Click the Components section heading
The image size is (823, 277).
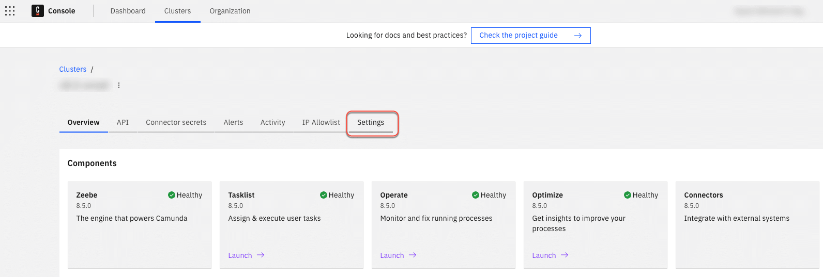point(92,163)
